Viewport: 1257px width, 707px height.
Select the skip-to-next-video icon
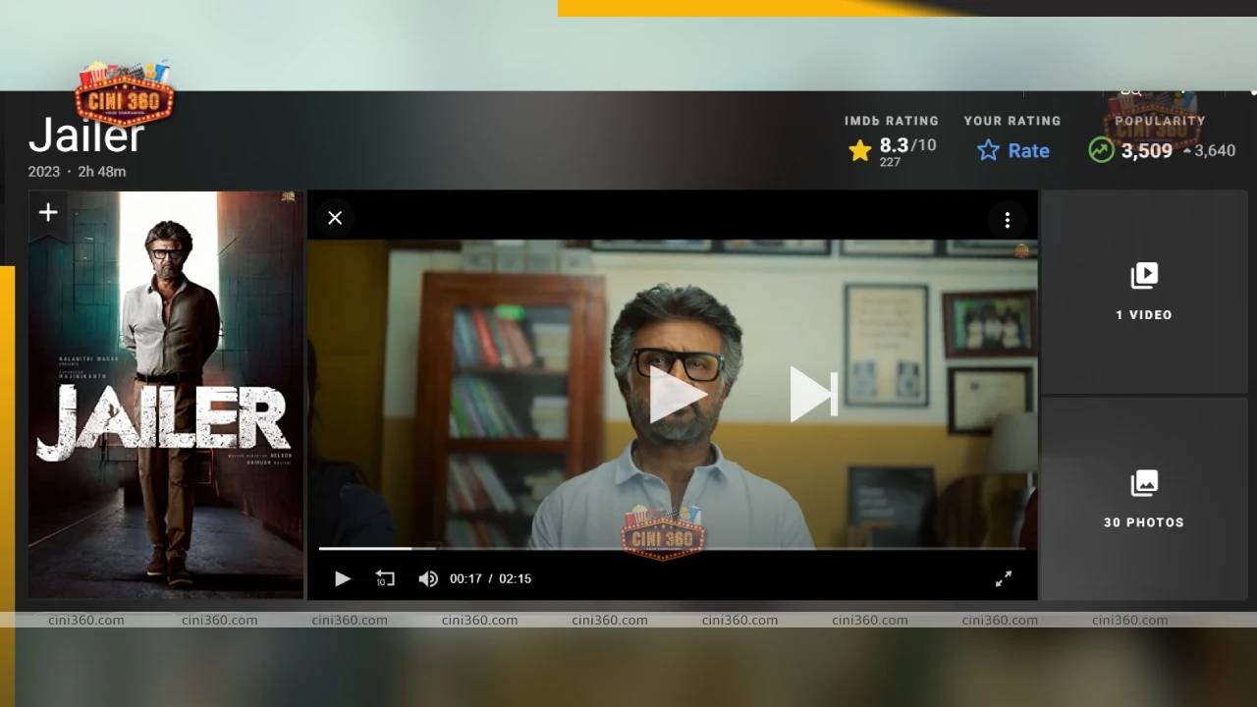pyautogui.click(x=813, y=395)
